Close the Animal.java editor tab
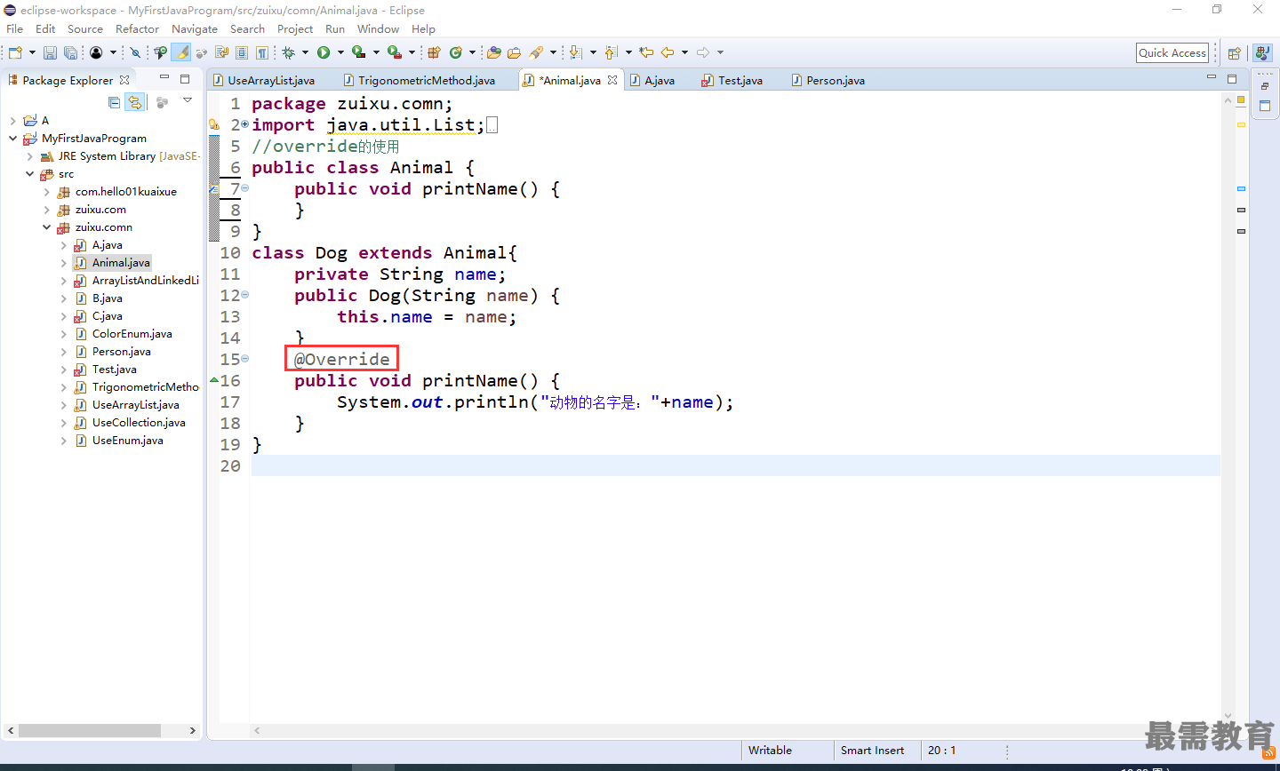Screen dimensions: 1280x771 pos(612,80)
